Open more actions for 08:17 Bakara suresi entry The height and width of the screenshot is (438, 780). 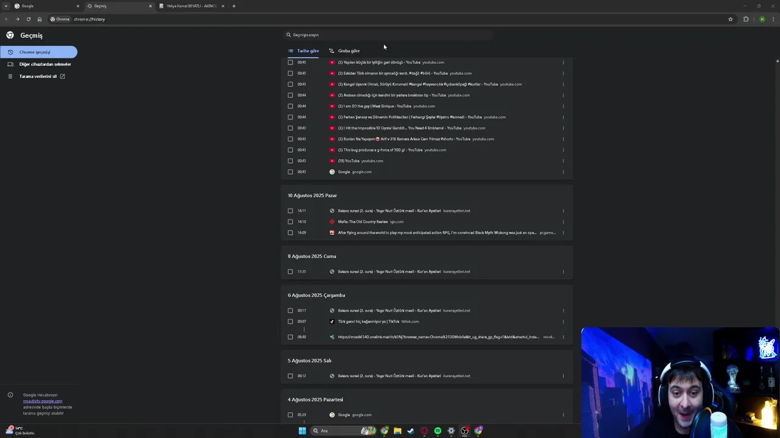(563, 310)
